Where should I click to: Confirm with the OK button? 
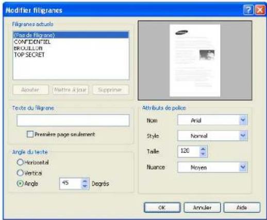point(162,208)
